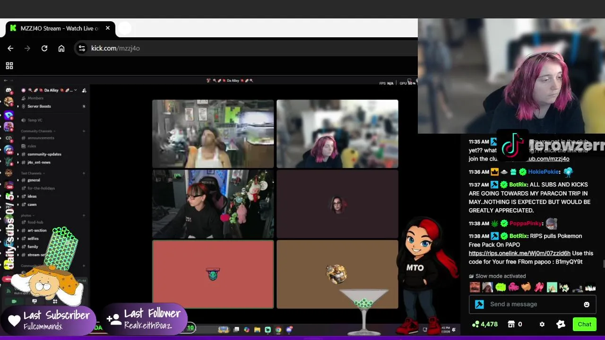Open the browser home page
Screen dimensions: 605x340
[x=61, y=48]
